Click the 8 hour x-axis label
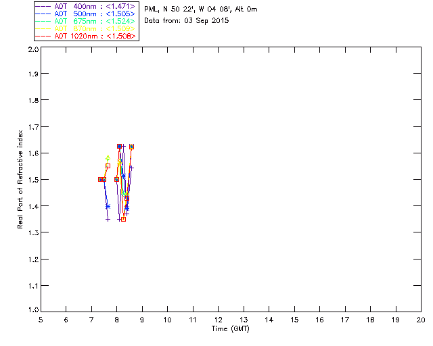 pos(117,320)
